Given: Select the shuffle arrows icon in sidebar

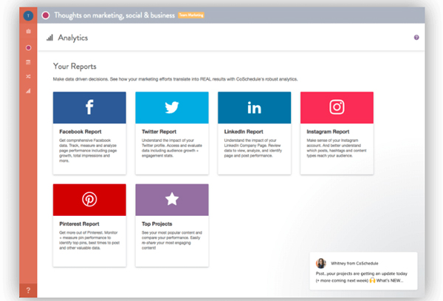Looking at the screenshot, I should (x=28, y=76).
